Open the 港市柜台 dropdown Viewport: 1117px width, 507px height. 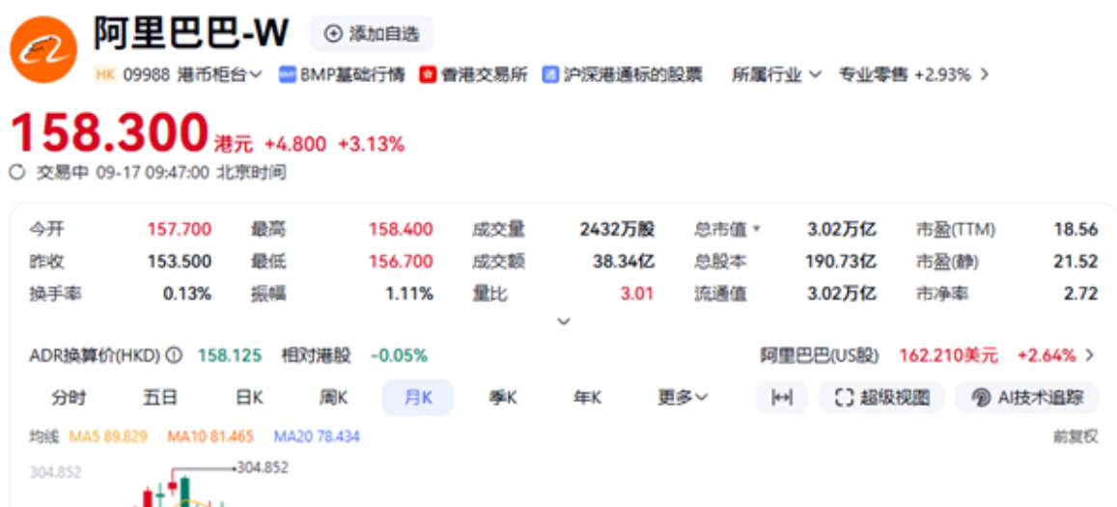[220, 74]
